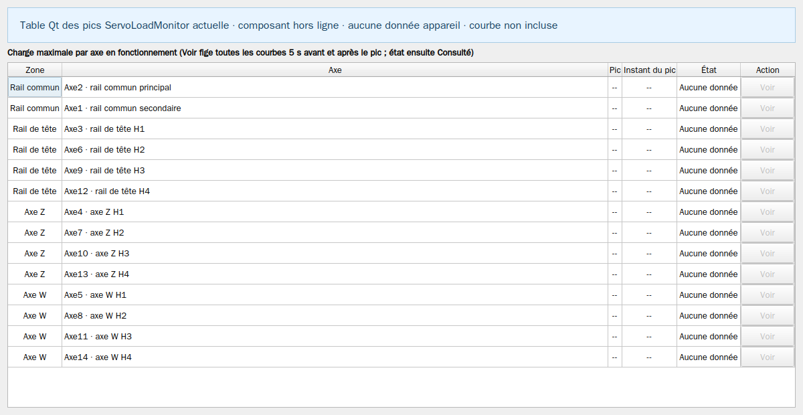Select the "Axe W" zone cell of Axe5
Screen dimensions: 803x415
coord(35,295)
